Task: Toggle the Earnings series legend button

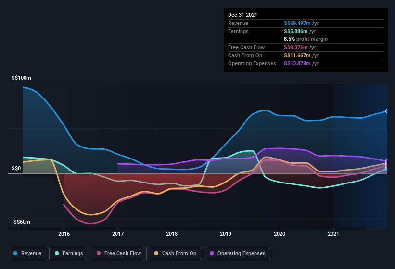Action: click(x=69, y=254)
